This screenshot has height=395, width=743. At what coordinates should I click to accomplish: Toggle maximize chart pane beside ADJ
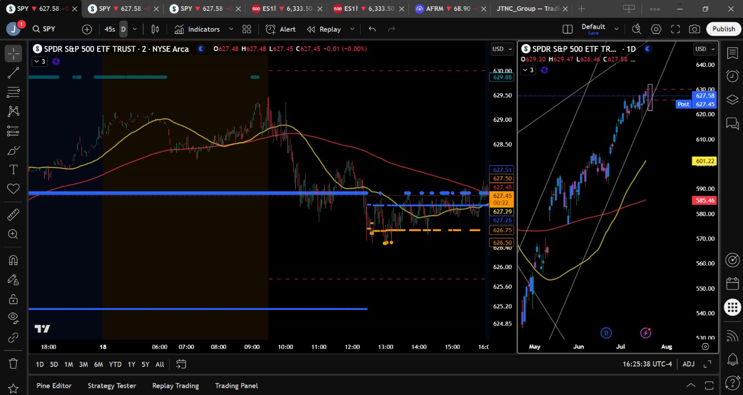(708, 364)
